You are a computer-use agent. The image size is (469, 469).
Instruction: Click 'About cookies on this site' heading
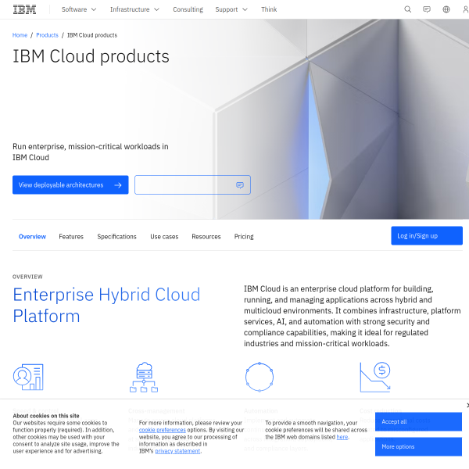click(46, 416)
